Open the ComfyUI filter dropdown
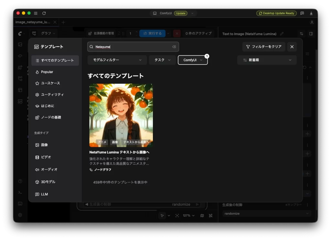This screenshot has width=331, height=240. (193, 60)
